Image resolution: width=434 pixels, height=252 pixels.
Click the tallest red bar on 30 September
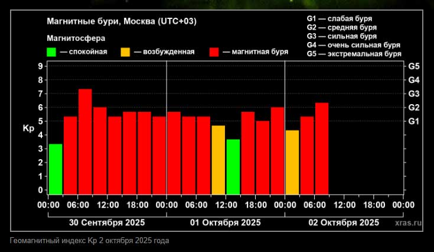point(85,142)
